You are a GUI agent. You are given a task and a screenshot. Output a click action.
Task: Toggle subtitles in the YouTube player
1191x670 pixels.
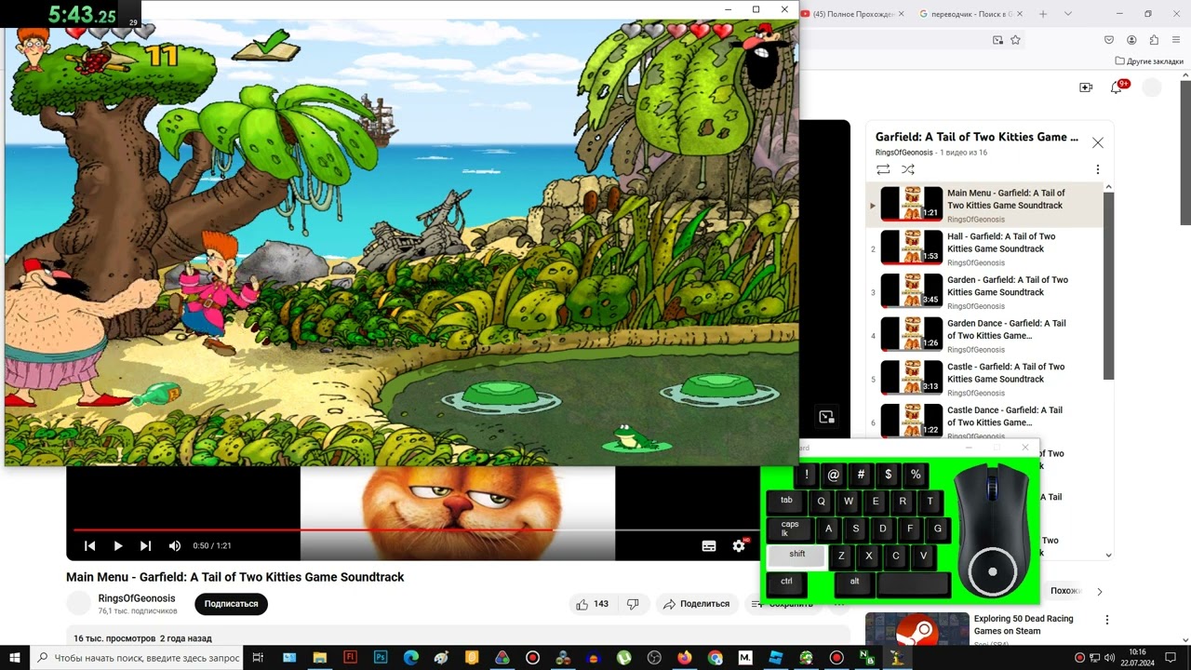tap(709, 546)
